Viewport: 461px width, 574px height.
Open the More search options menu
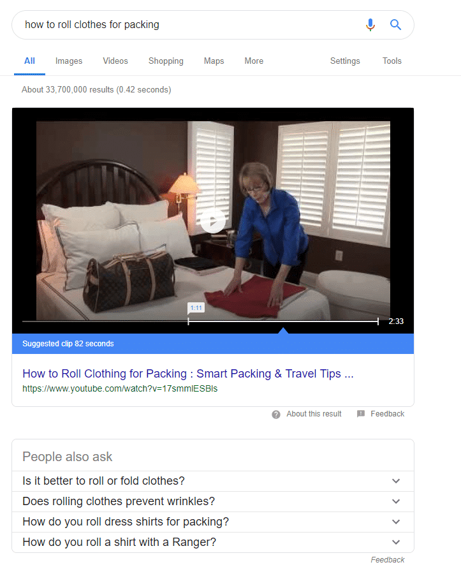[254, 61]
